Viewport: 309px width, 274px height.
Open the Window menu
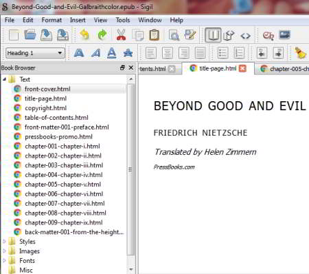[x=150, y=20]
